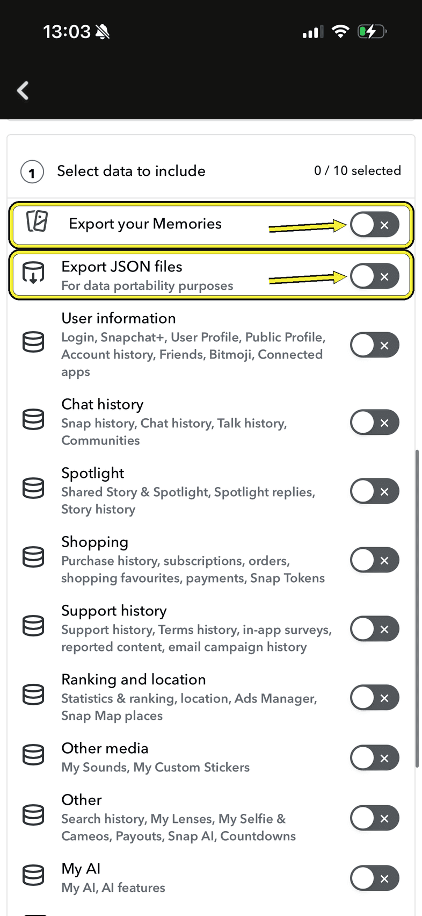The image size is (422, 916).
Task: Click the 'Shopping' title
Action: [94, 542]
